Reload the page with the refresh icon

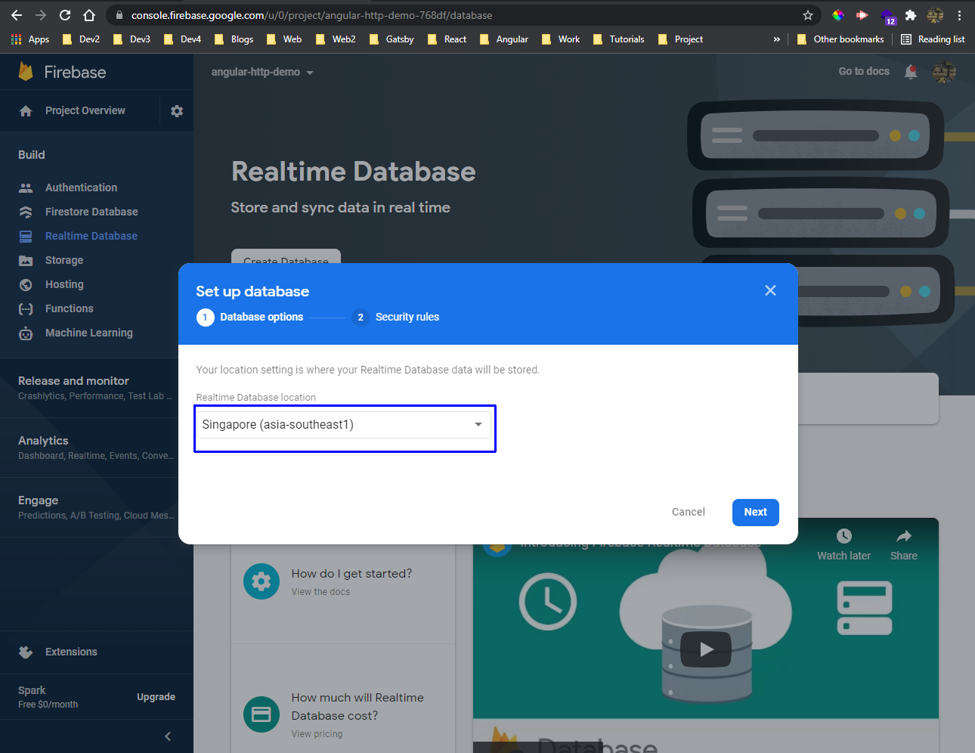click(65, 15)
